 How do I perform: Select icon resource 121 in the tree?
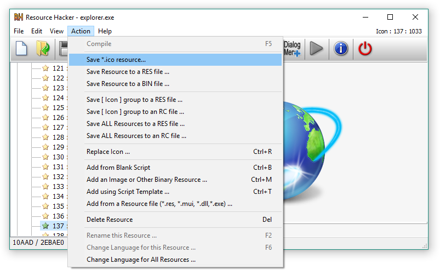click(x=58, y=68)
